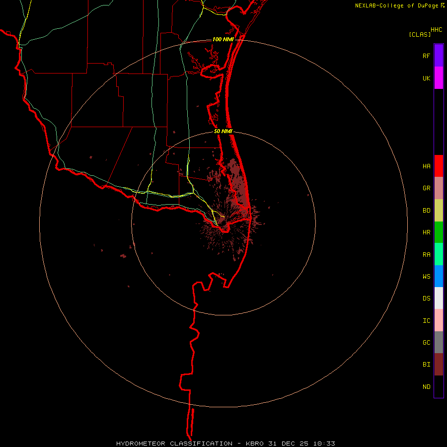Click the UK magenta legend swatch

click(439, 77)
